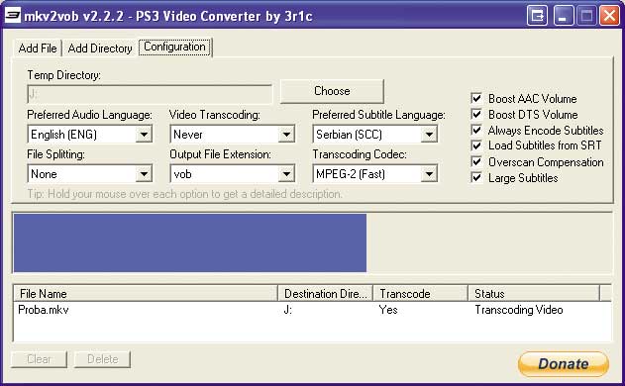
Task: Click the 'J:' destination cell
Action: [x=288, y=310]
